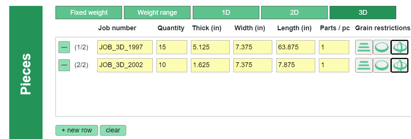Add a row with + new row
This screenshot has width=411, height=139.
pyautogui.click(x=77, y=131)
